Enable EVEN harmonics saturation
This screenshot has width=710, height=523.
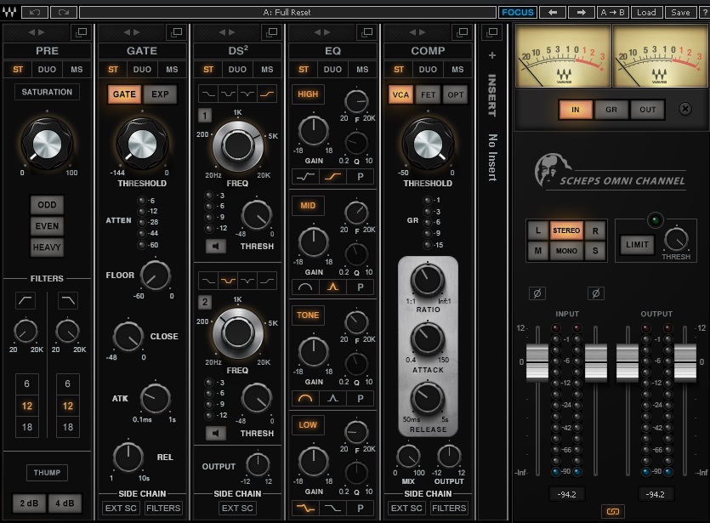tap(47, 226)
